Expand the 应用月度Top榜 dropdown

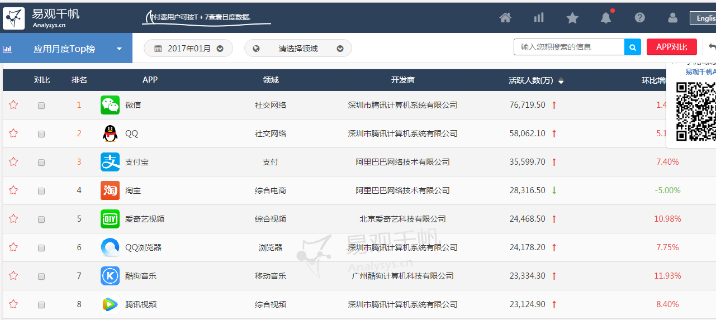pyautogui.click(x=67, y=49)
